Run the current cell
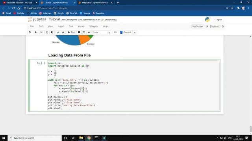Screen dimensions: 252x141 tap(72, 32)
